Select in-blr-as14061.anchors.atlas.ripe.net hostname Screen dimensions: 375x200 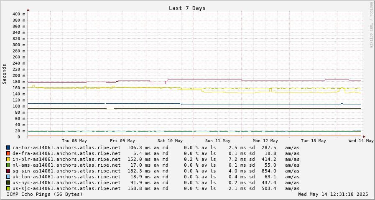point(66,159)
